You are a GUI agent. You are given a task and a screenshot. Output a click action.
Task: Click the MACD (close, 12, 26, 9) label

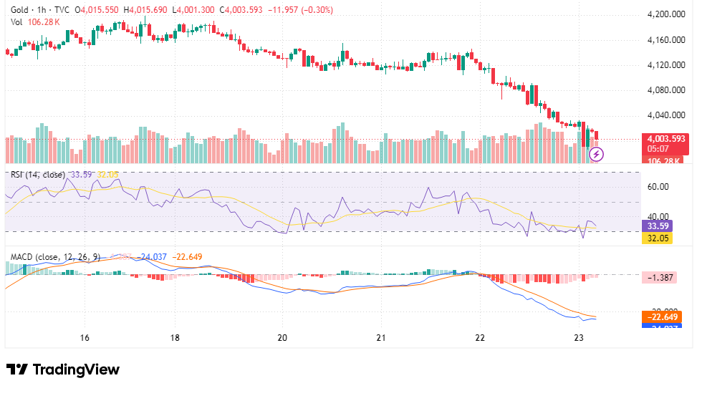pos(56,257)
